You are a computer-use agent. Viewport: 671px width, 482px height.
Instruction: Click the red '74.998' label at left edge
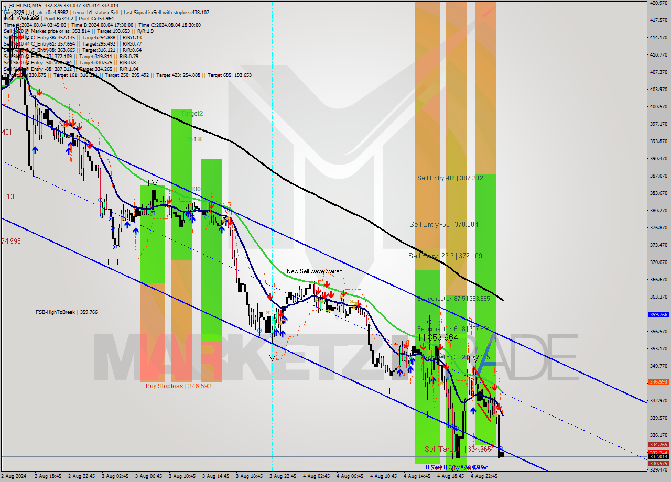10,241
